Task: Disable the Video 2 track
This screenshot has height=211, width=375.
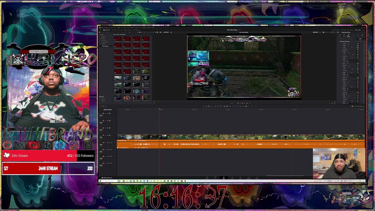Action: tap(110, 128)
